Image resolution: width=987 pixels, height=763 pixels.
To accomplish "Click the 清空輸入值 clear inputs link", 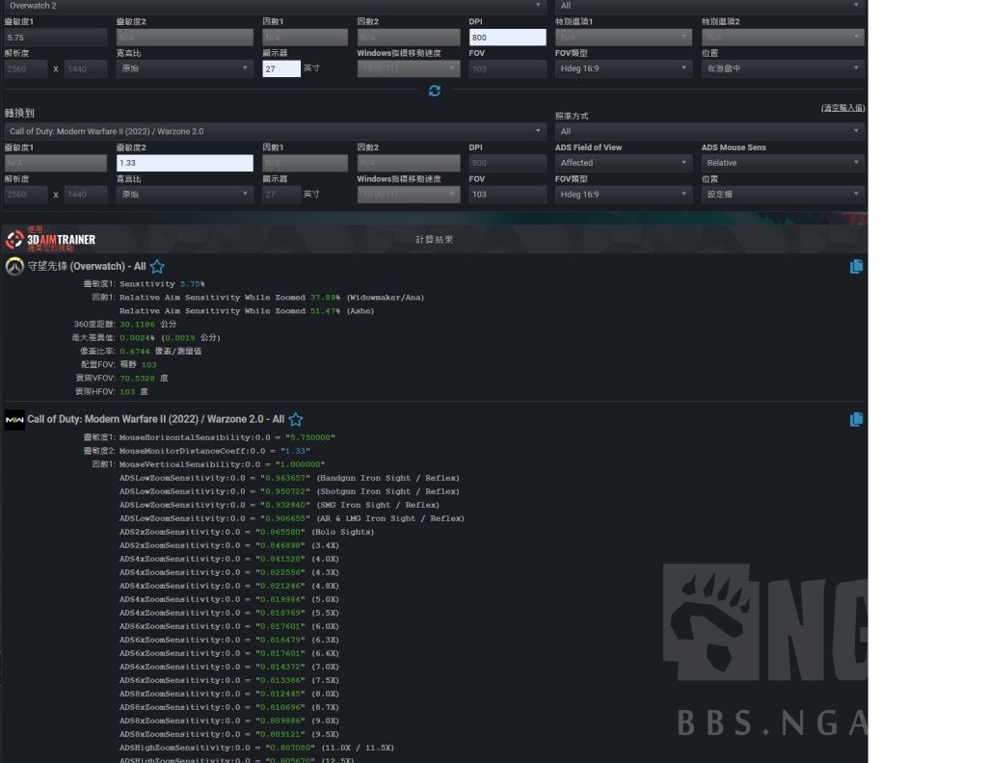I will point(842,108).
